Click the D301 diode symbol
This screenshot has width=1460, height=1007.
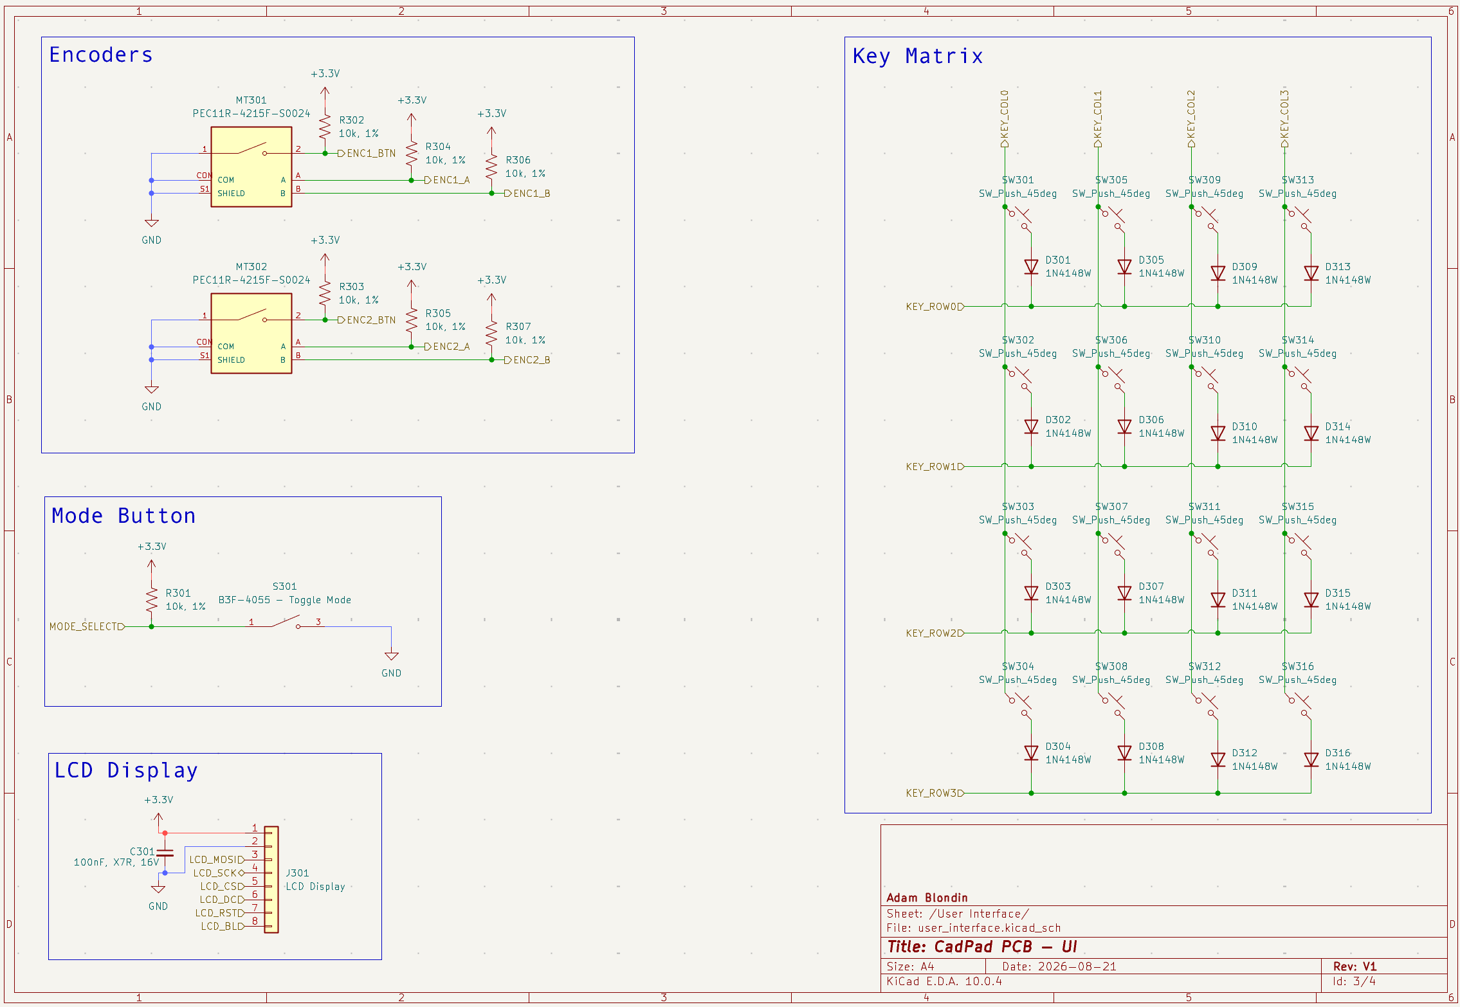pos(1031,266)
